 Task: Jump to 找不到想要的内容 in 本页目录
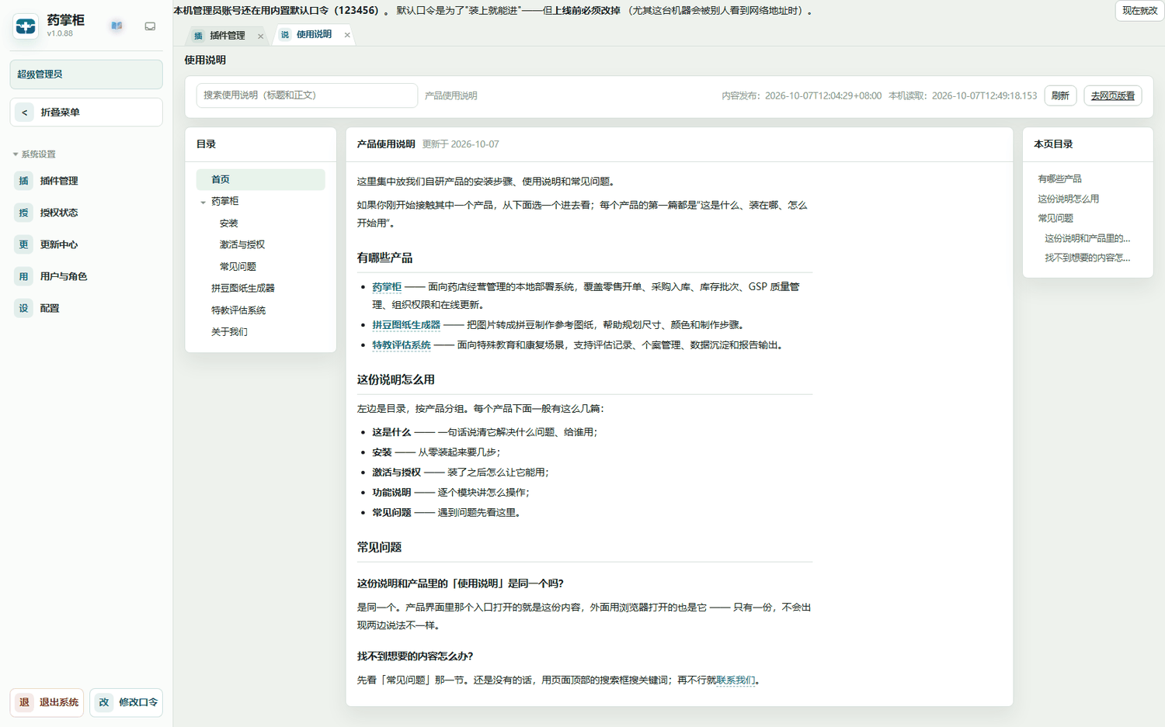1087,258
